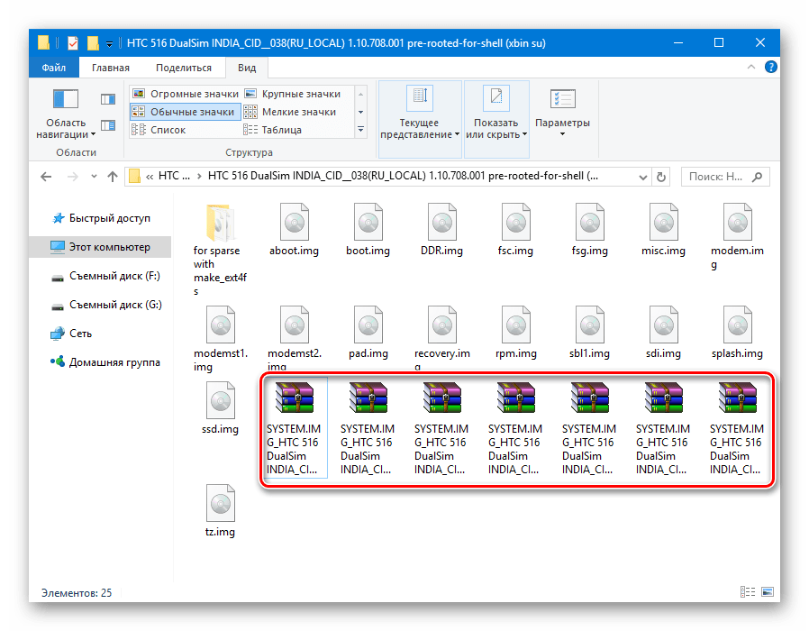Open Текущее представление dropdown
The width and height of the screenshot is (809, 631).
[420, 119]
